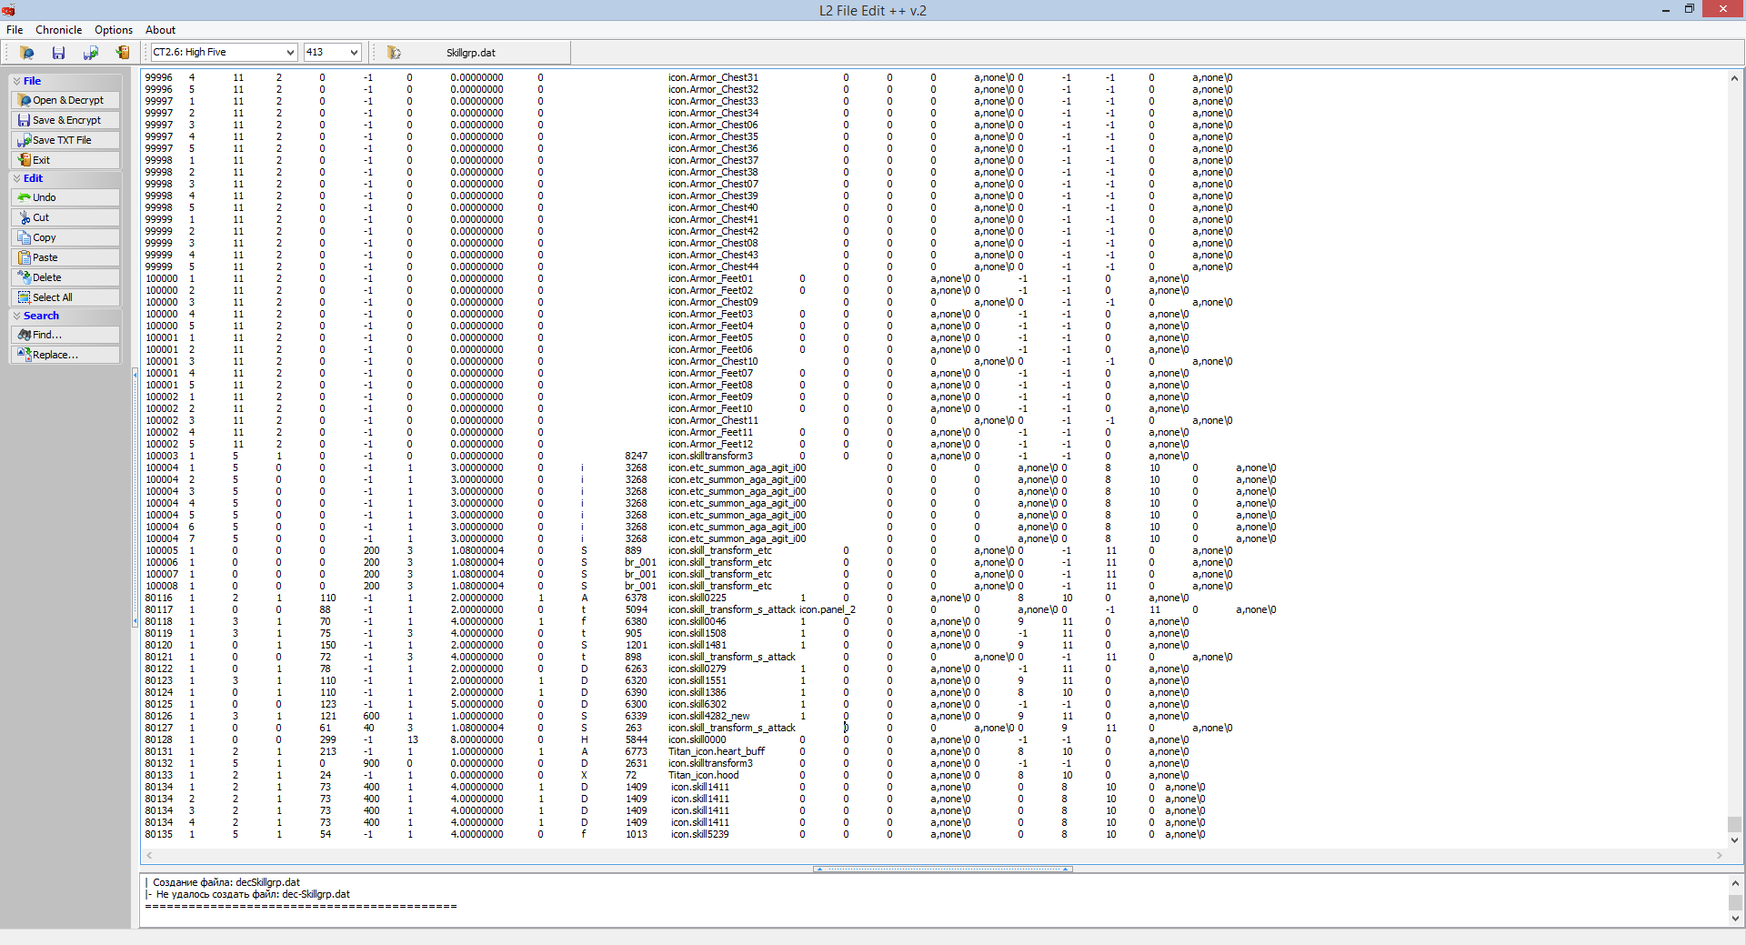
Task: Click the Copy icon in the Edit panel
Action: (x=24, y=237)
